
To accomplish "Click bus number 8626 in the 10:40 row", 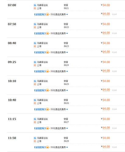I will pyautogui.click(x=66, y=103).
